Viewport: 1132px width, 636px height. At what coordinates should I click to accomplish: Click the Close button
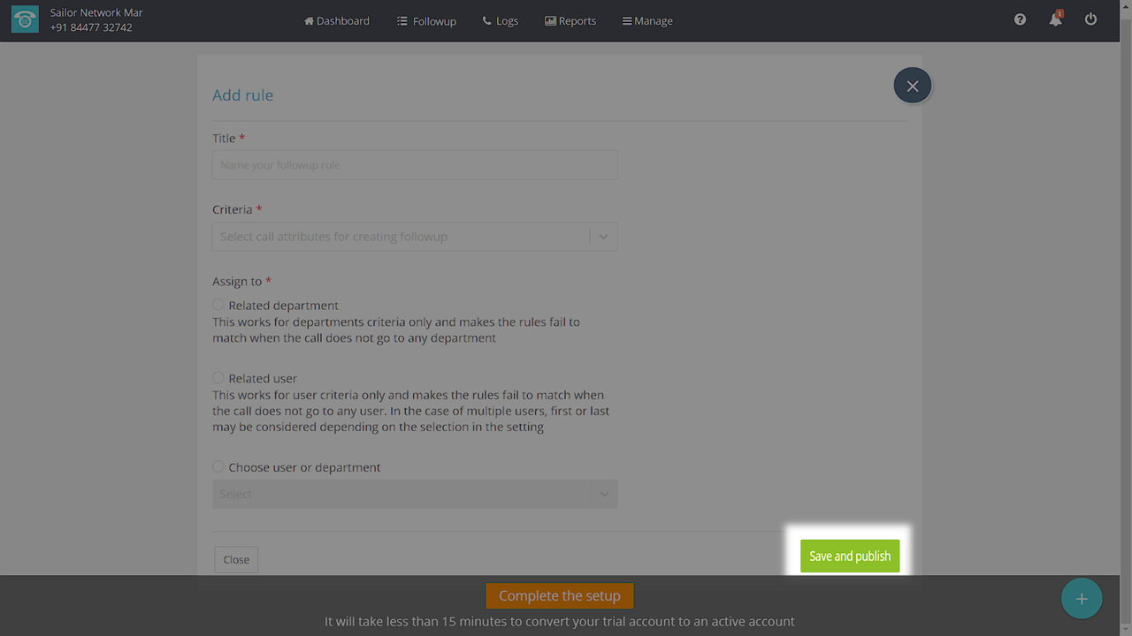[x=236, y=559]
